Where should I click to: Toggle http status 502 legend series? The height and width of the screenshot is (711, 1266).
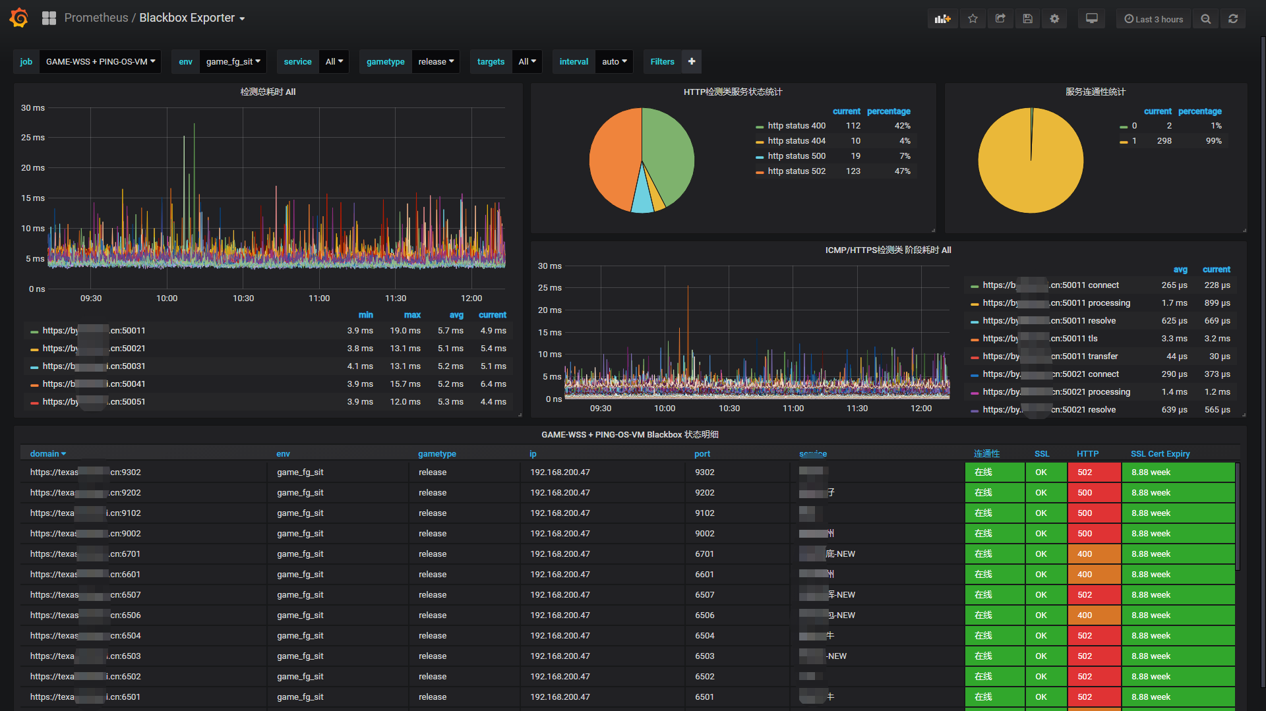tap(797, 171)
